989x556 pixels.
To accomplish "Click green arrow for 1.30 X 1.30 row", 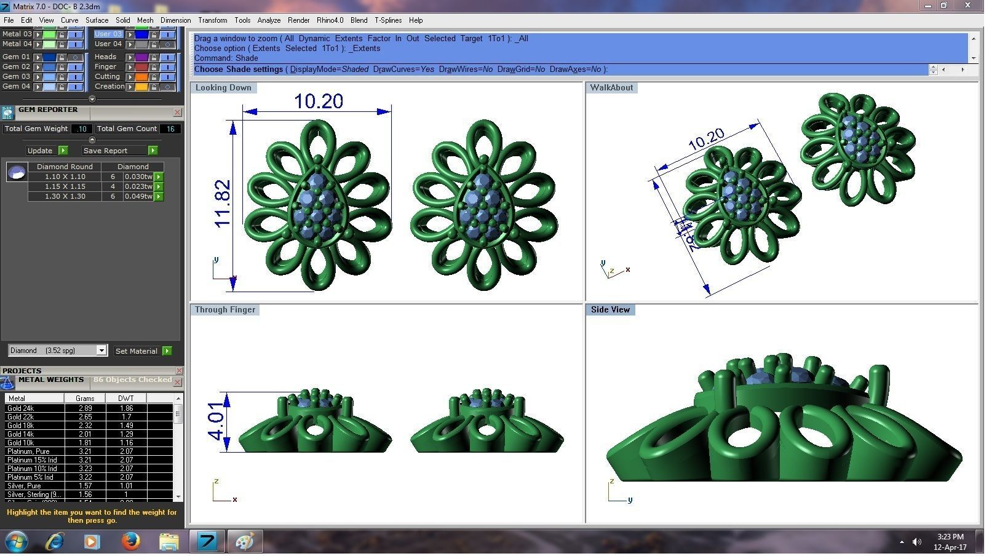I will pos(159,197).
